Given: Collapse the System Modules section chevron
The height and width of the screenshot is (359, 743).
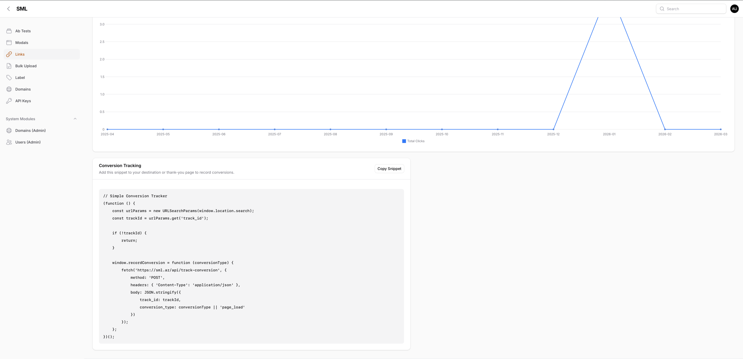Looking at the screenshot, I should 75,119.
